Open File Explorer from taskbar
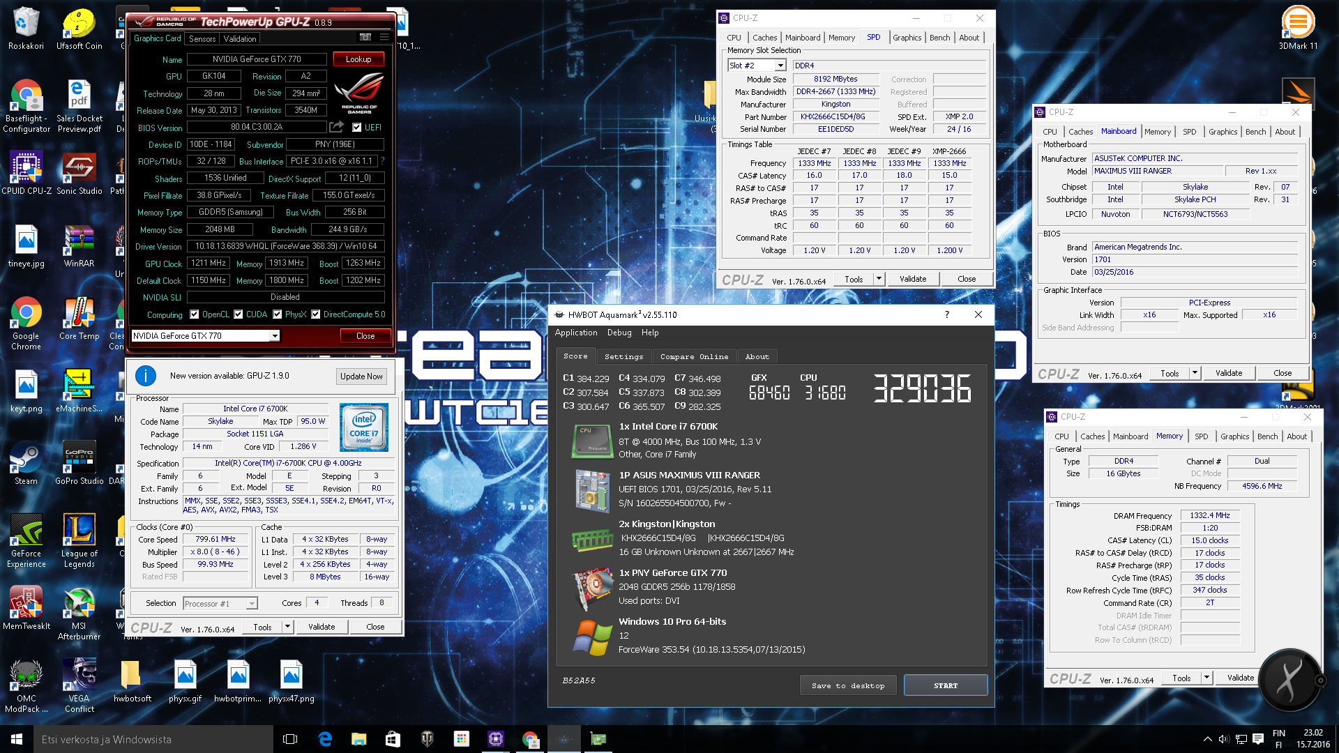1339x753 pixels. point(358,739)
